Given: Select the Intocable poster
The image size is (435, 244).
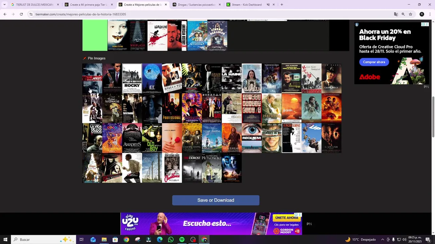Looking at the screenshot, I should [x=232, y=108].
